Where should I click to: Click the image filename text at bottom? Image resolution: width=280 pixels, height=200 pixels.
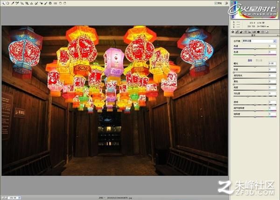119,198
